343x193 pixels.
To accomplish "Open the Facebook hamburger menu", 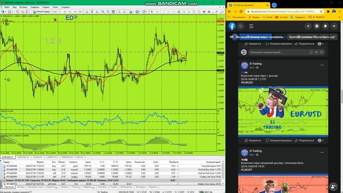I will coord(251,26).
